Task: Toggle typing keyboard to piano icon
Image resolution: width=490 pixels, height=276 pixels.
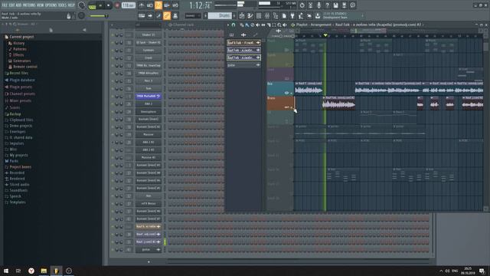Action: click(x=142, y=15)
